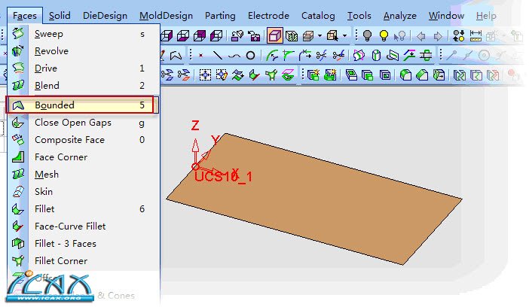Toggle the grey light bulb hide icon
The image size is (529, 307).
point(367,35)
